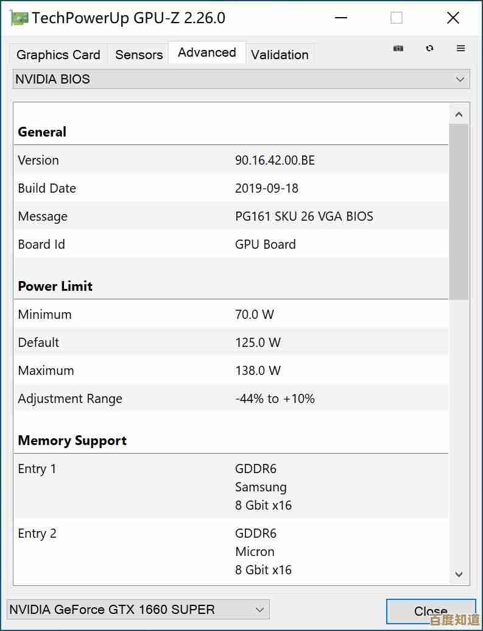Switch to the Graphics Card tab
The width and height of the screenshot is (483, 631).
[58, 55]
